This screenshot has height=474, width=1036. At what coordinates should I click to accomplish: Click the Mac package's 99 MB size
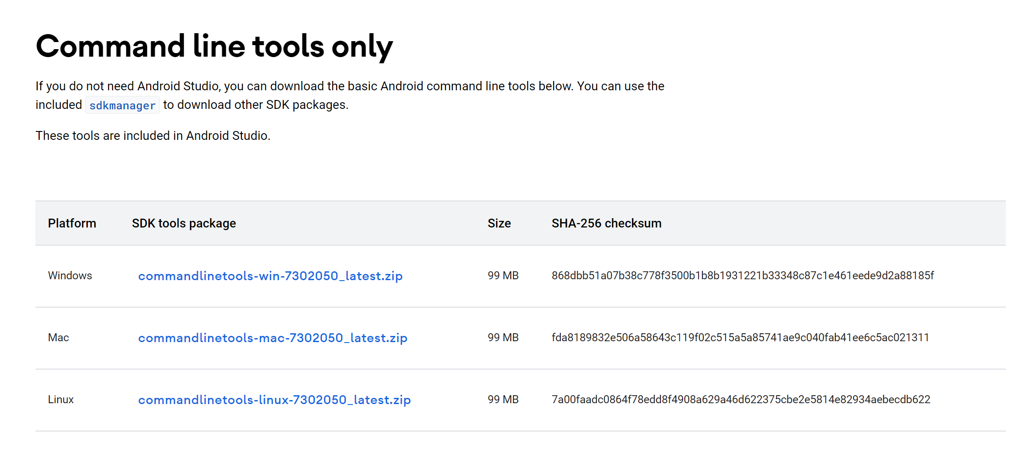503,337
